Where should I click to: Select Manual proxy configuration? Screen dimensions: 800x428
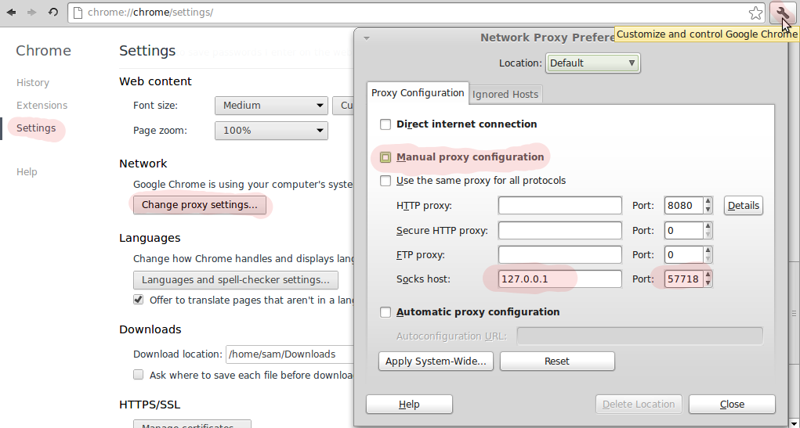(386, 157)
